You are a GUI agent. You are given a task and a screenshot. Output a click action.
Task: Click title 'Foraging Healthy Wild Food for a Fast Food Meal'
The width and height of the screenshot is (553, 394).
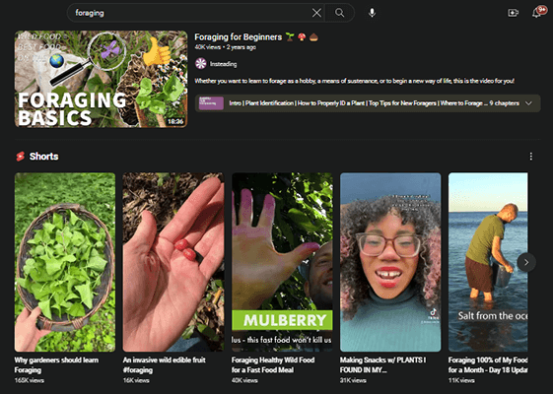click(273, 364)
